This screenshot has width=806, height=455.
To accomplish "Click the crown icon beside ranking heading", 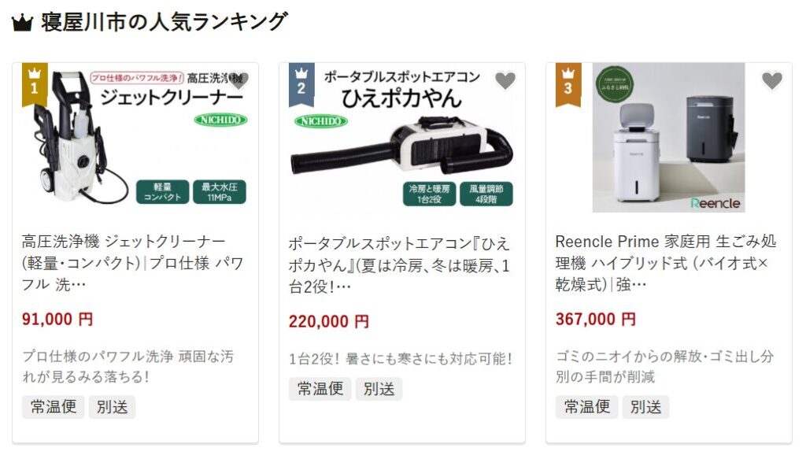I will pyautogui.click(x=22, y=23).
